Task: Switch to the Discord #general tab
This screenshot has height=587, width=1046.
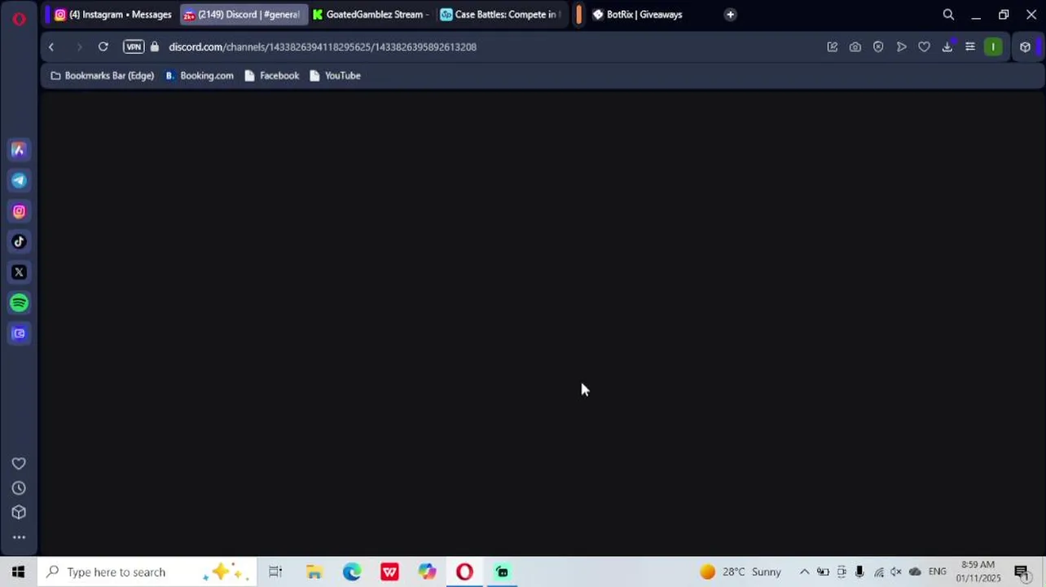Action: coord(244,15)
